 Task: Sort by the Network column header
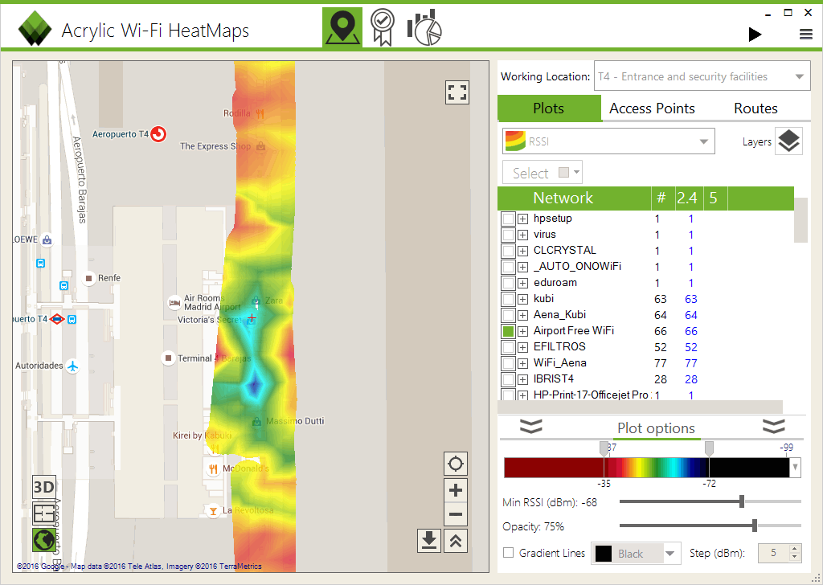tap(574, 198)
